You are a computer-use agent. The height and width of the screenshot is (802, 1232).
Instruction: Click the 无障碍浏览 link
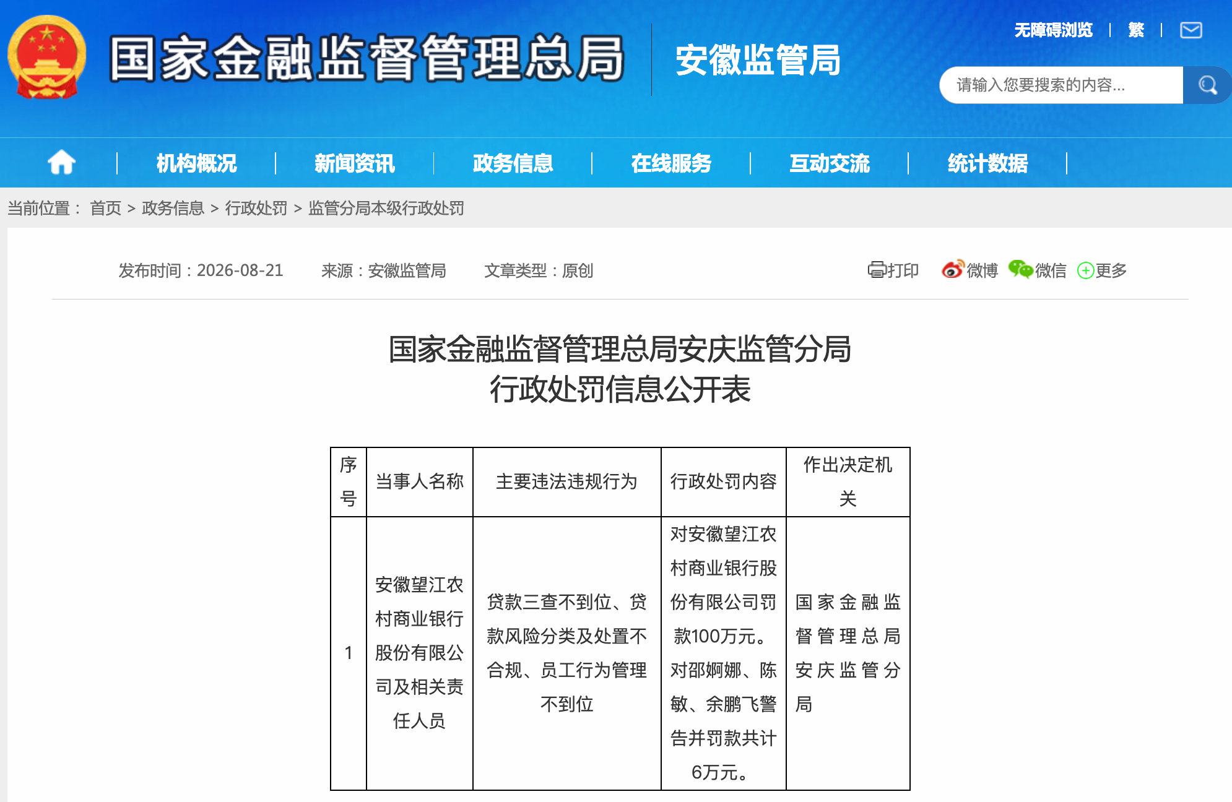point(1053,30)
